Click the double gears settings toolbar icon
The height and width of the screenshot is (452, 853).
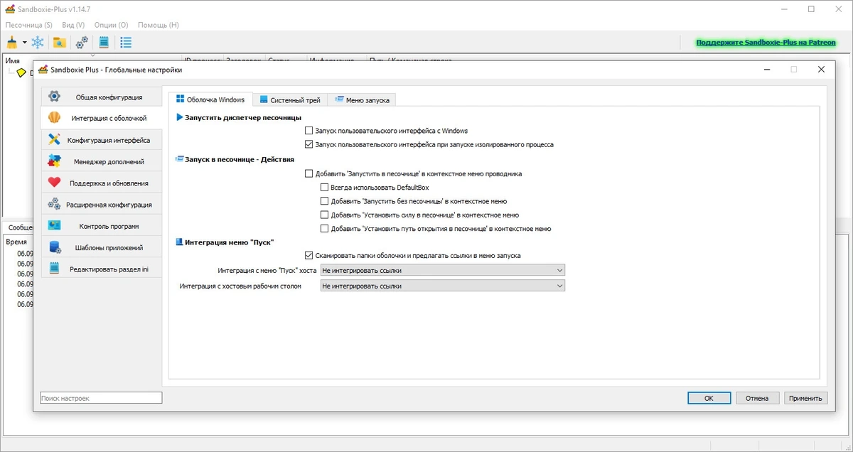coord(82,43)
